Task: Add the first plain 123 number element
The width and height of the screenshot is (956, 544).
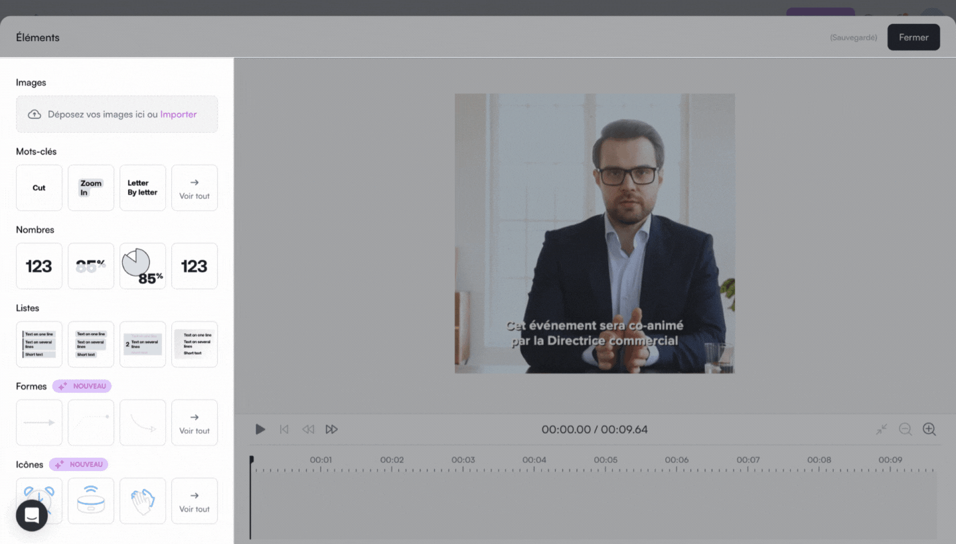Action: (x=39, y=266)
